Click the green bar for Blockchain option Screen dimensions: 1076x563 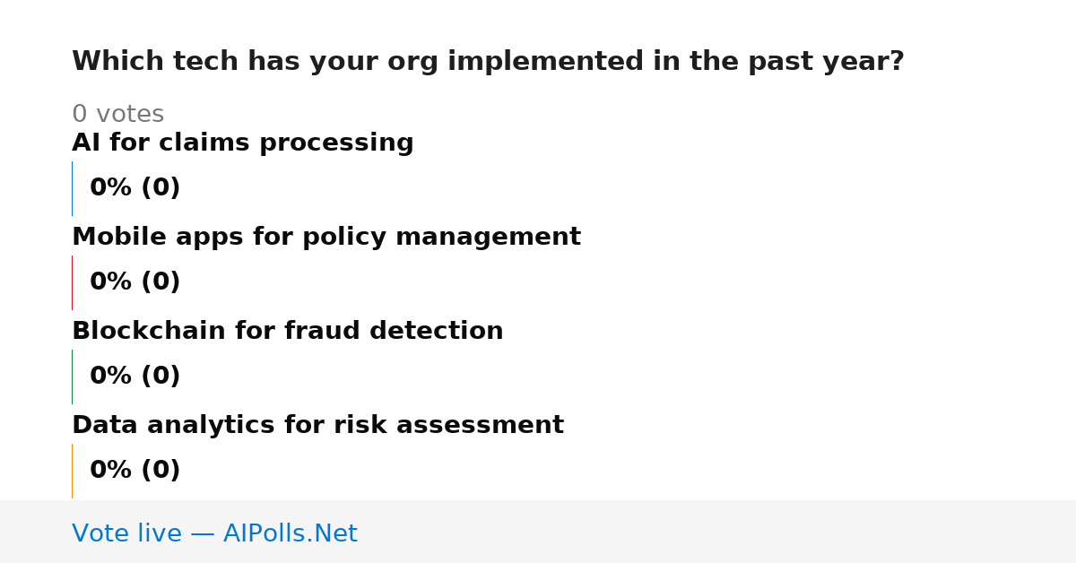72,377
